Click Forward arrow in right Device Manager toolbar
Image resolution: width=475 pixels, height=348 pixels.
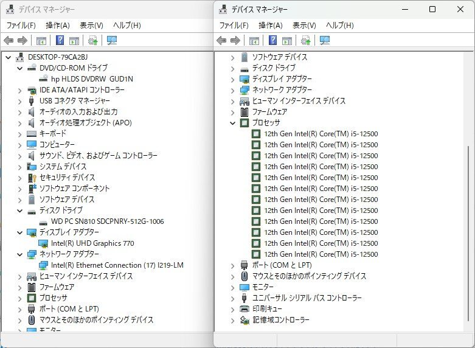(235, 40)
